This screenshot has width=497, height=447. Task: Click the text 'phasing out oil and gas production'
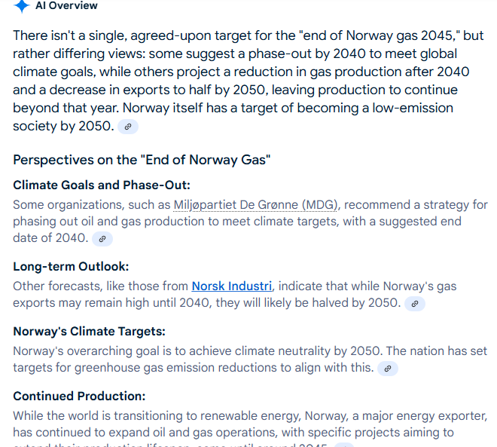tap(108, 222)
